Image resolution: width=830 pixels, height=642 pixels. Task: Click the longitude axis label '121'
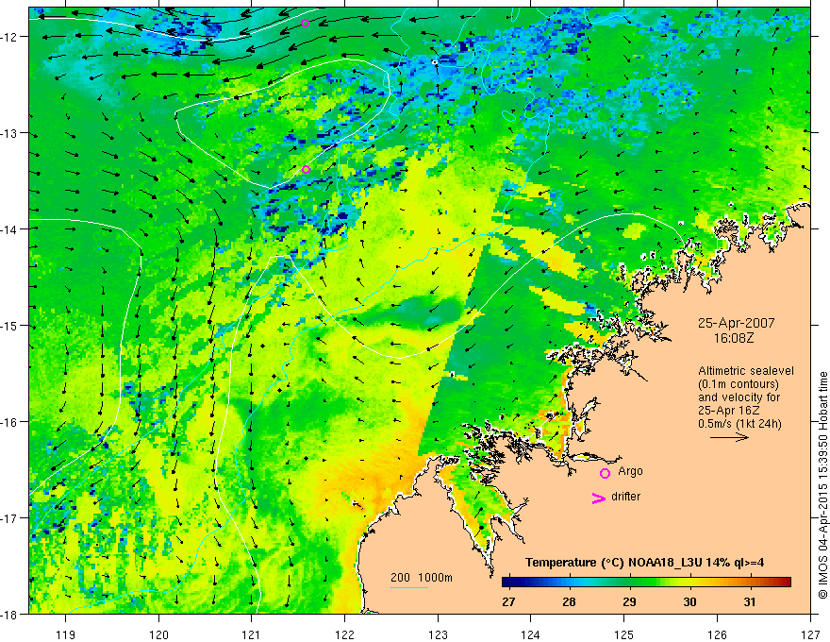252,634
